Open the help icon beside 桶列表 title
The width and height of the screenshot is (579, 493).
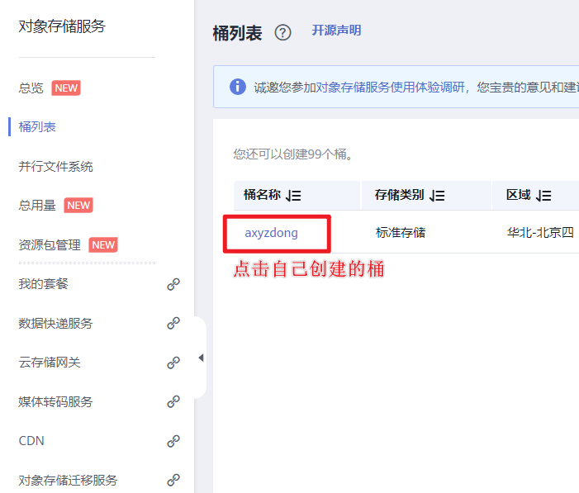pyautogui.click(x=282, y=32)
